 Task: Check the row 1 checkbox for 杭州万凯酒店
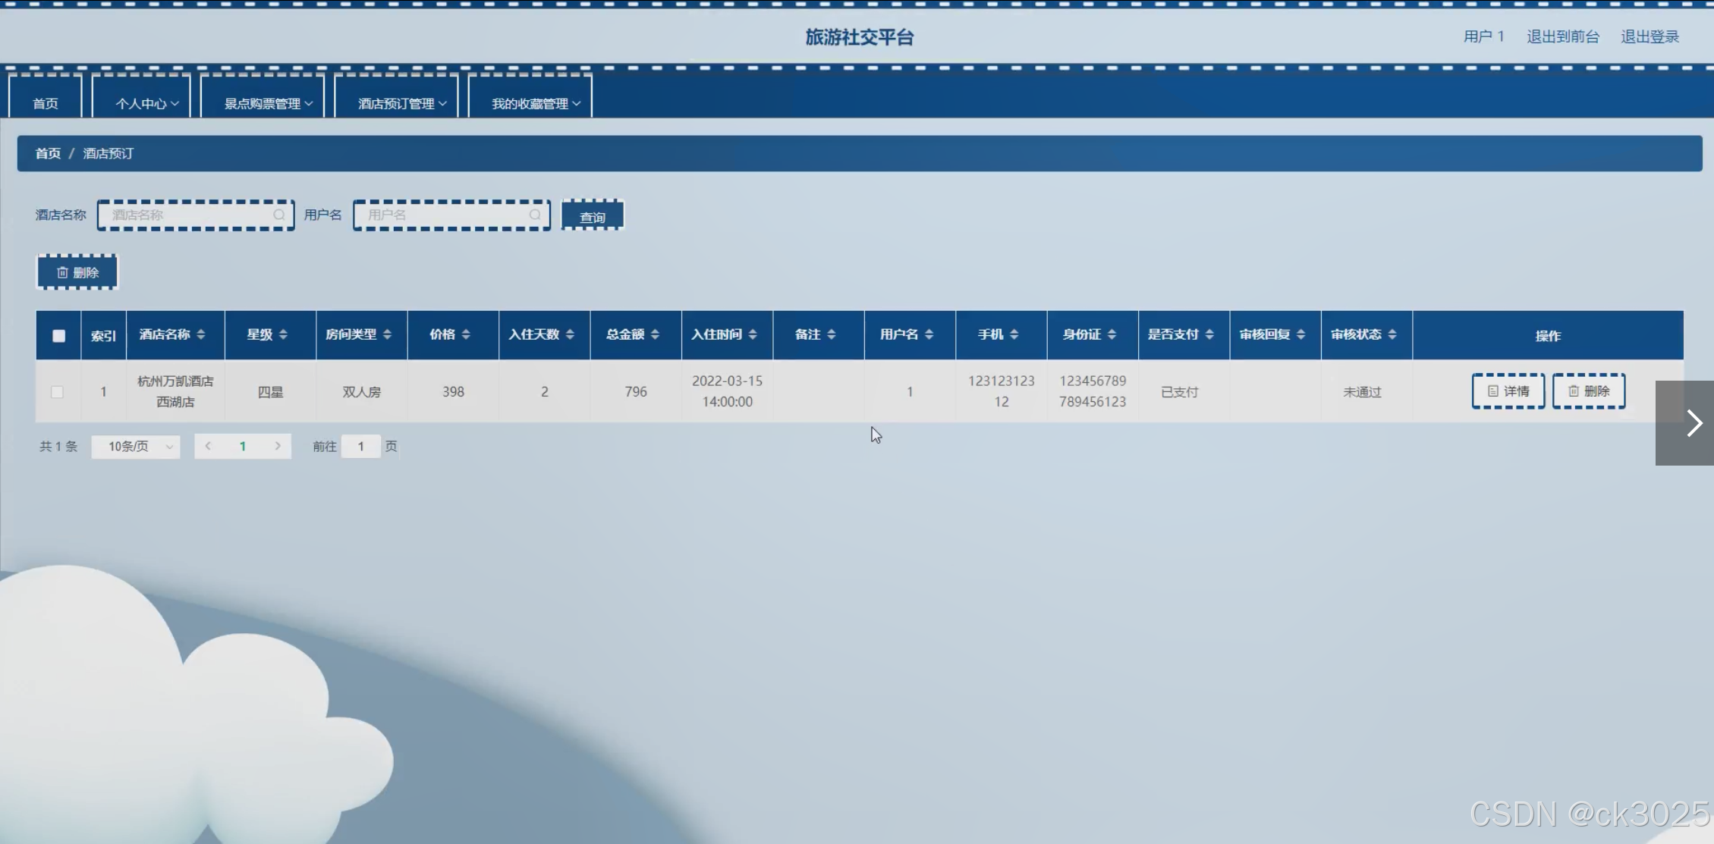point(57,392)
